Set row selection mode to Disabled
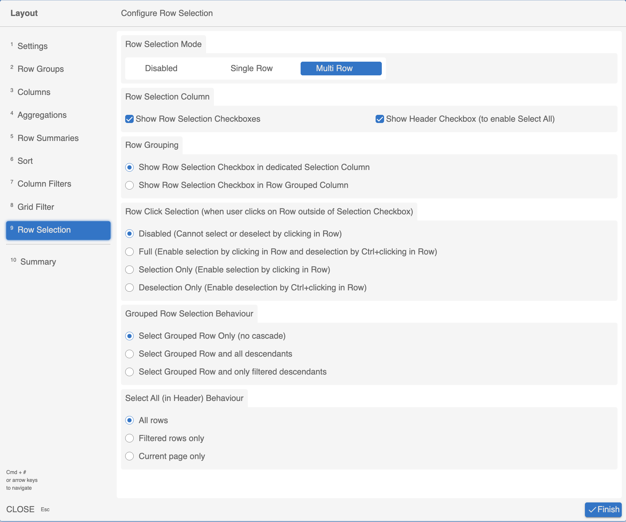 click(161, 69)
